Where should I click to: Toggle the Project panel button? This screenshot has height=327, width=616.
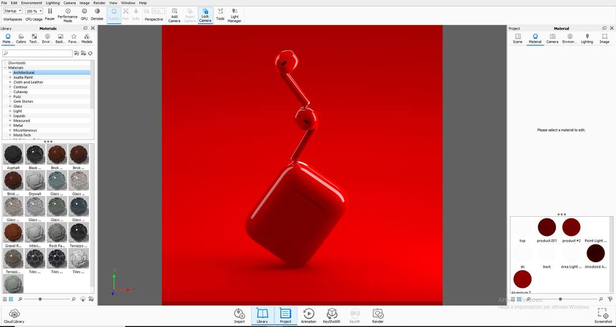click(286, 316)
